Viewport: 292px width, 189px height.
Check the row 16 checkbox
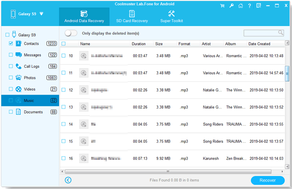(63, 158)
